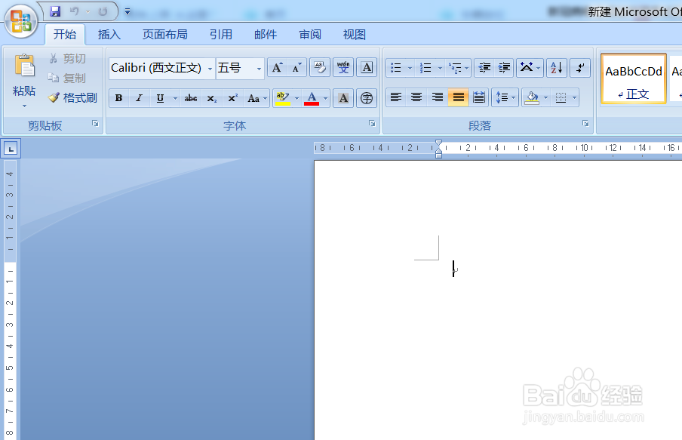Viewport: 682px width, 440px height.
Task: Open the Aa change case menu
Action: (x=257, y=98)
